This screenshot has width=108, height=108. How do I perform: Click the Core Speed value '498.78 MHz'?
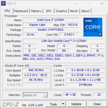[36, 70]
